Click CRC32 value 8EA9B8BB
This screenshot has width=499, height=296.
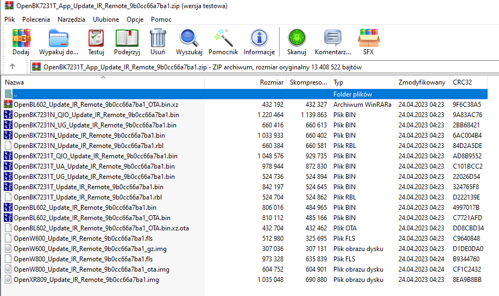[x=467, y=280]
